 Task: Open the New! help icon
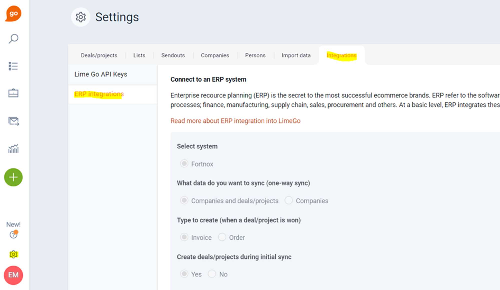[x=13, y=234]
